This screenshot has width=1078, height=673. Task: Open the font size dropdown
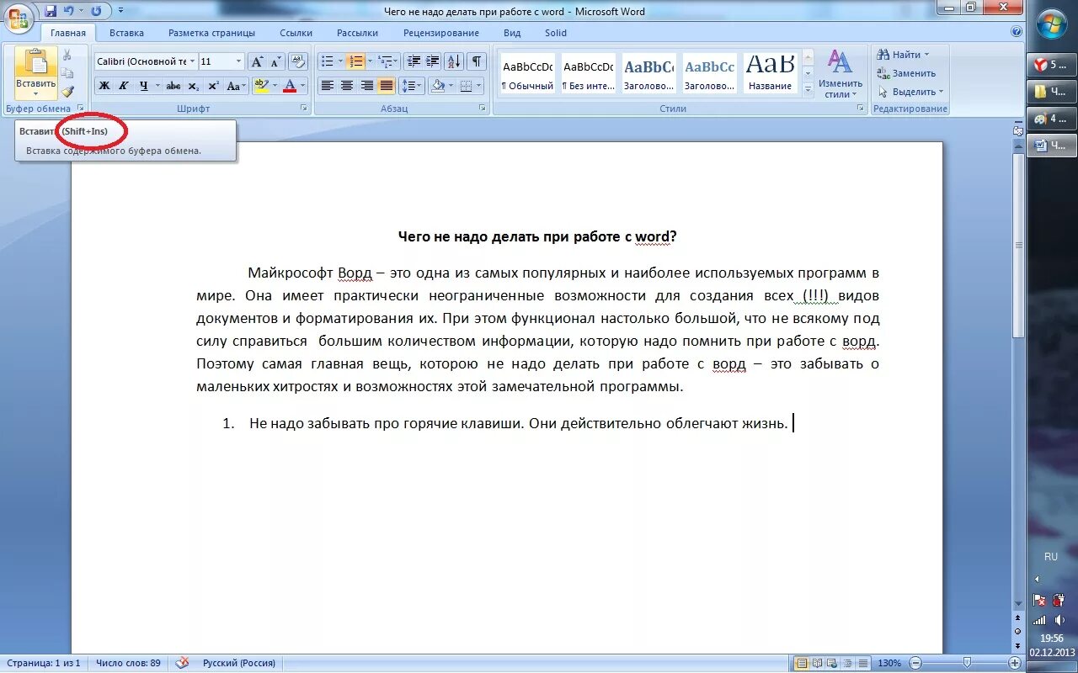pos(239,61)
